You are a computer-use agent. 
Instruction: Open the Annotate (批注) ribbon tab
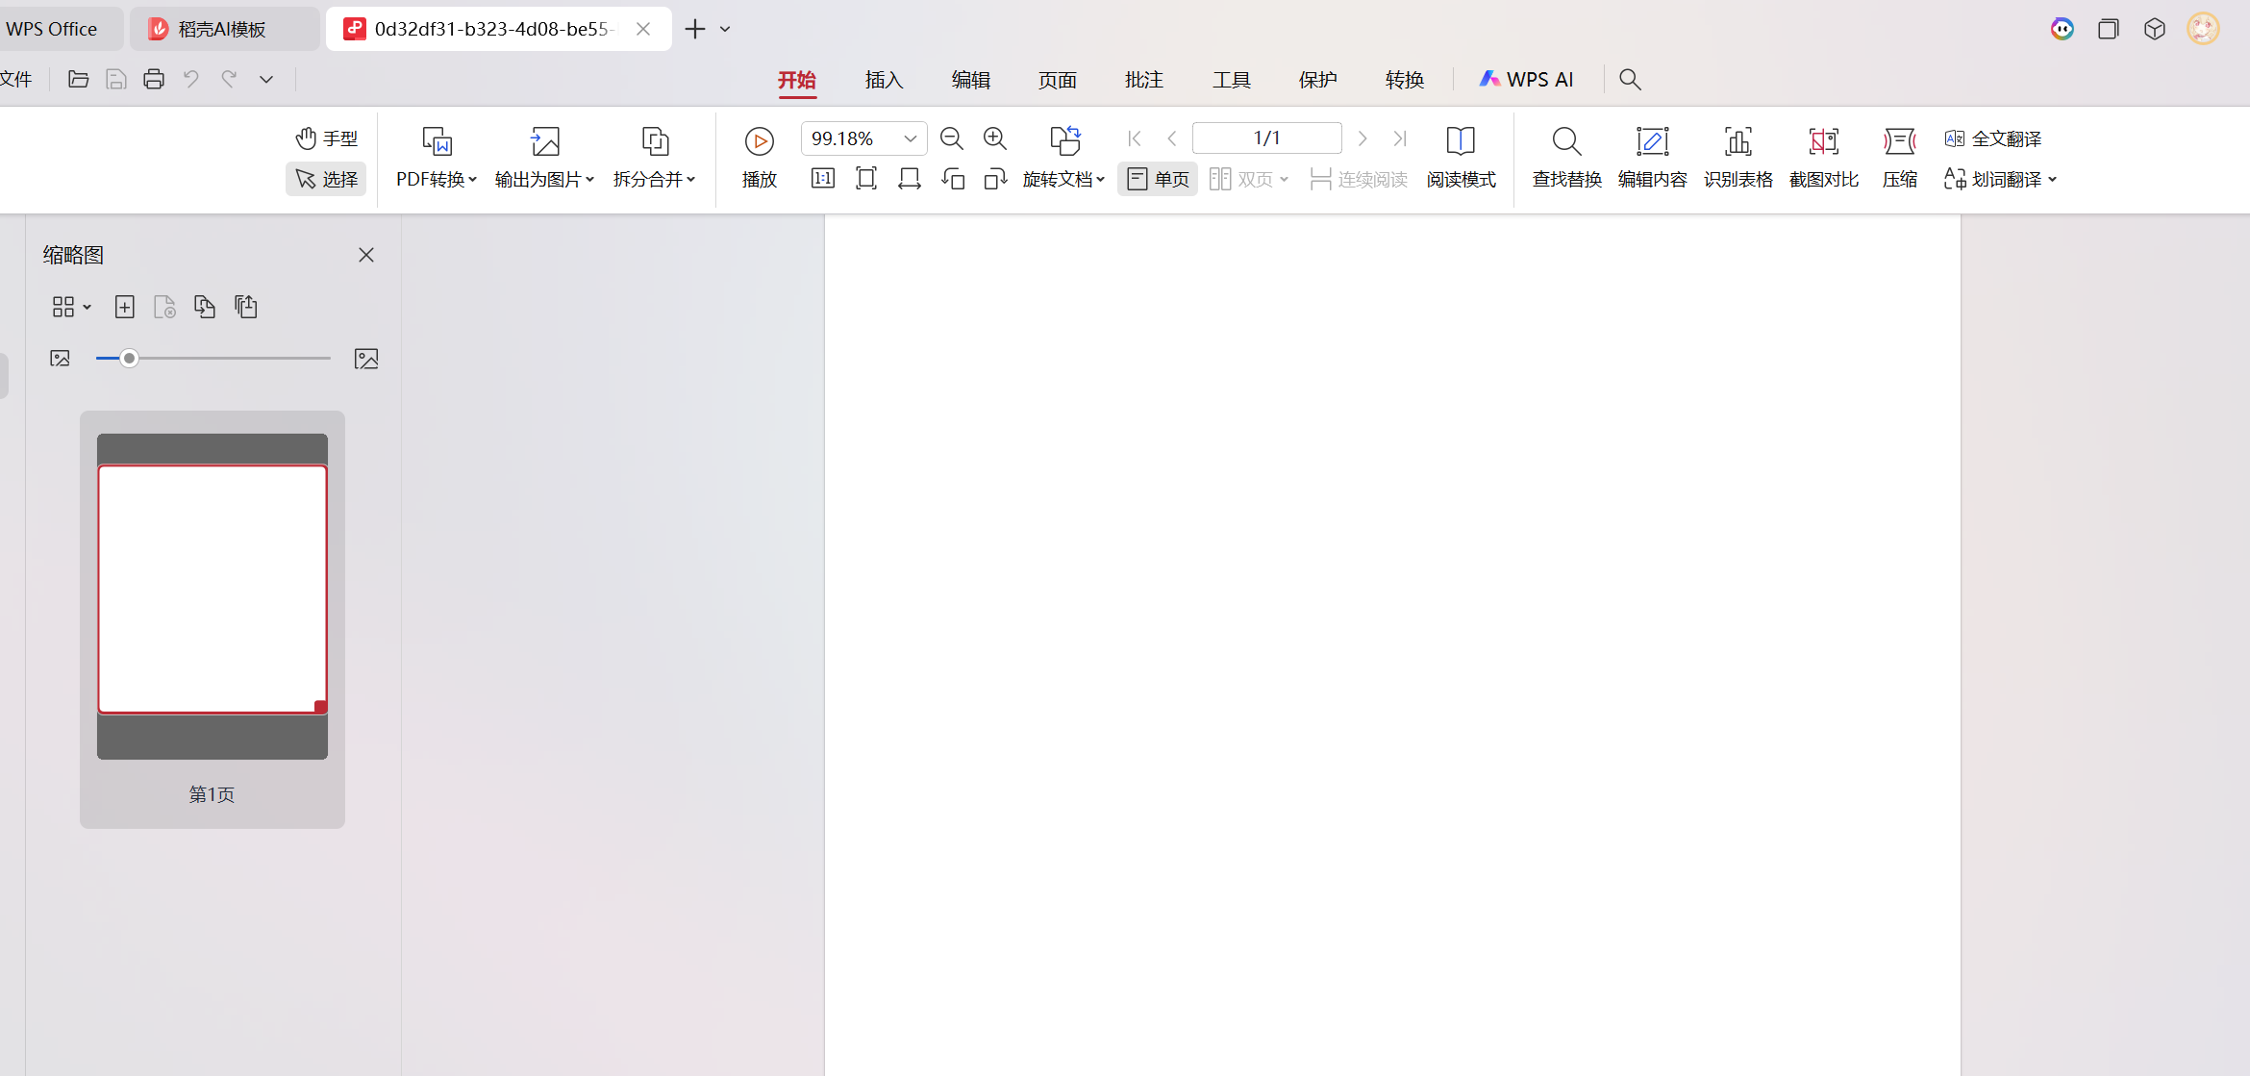pos(1144,80)
